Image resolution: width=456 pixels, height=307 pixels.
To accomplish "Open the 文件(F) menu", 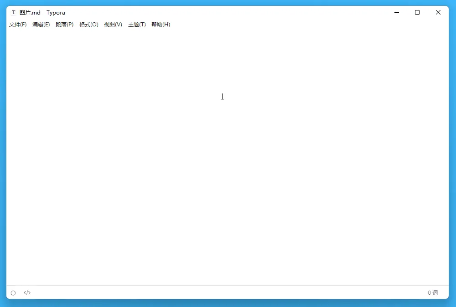I will click(17, 25).
